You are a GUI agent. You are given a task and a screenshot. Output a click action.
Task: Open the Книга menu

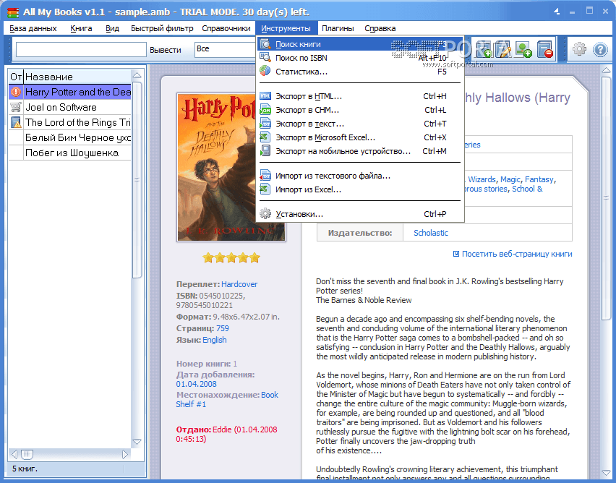pos(81,28)
